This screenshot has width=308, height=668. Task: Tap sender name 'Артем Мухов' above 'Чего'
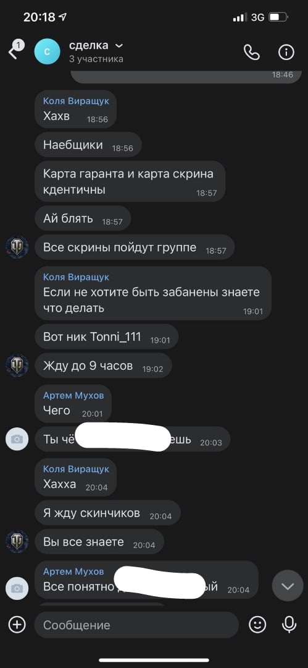(x=73, y=395)
